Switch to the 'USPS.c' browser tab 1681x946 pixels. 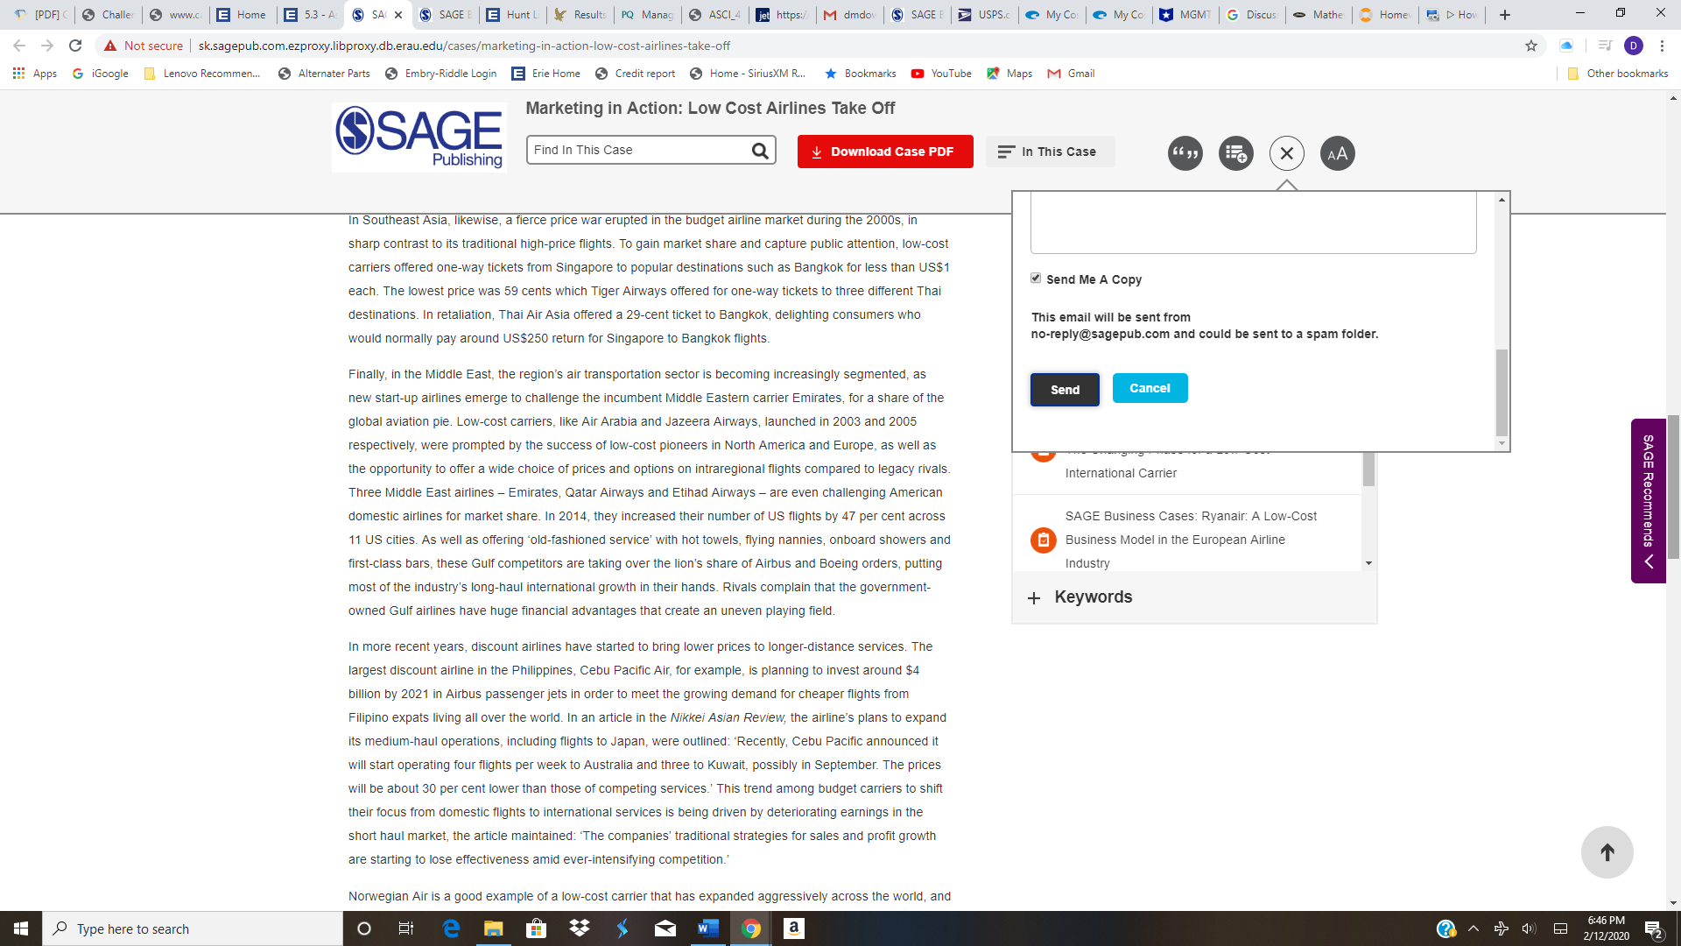pos(985,15)
